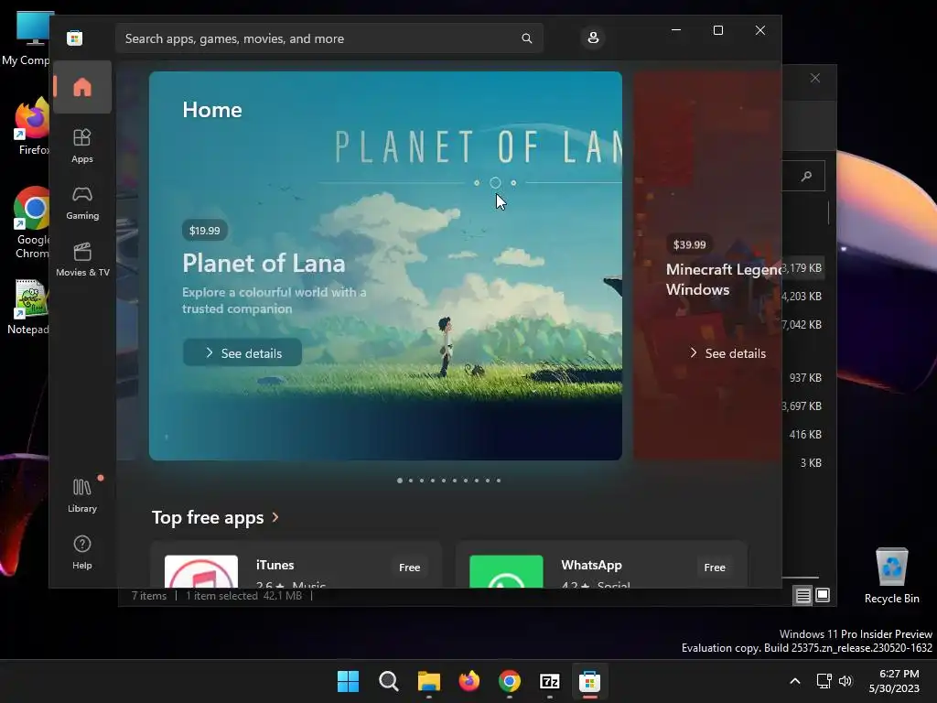Open Movies & TV section

(x=81, y=259)
